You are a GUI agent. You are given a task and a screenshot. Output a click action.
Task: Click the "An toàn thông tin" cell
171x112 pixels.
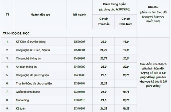pyautogui.click(x=27, y=67)
